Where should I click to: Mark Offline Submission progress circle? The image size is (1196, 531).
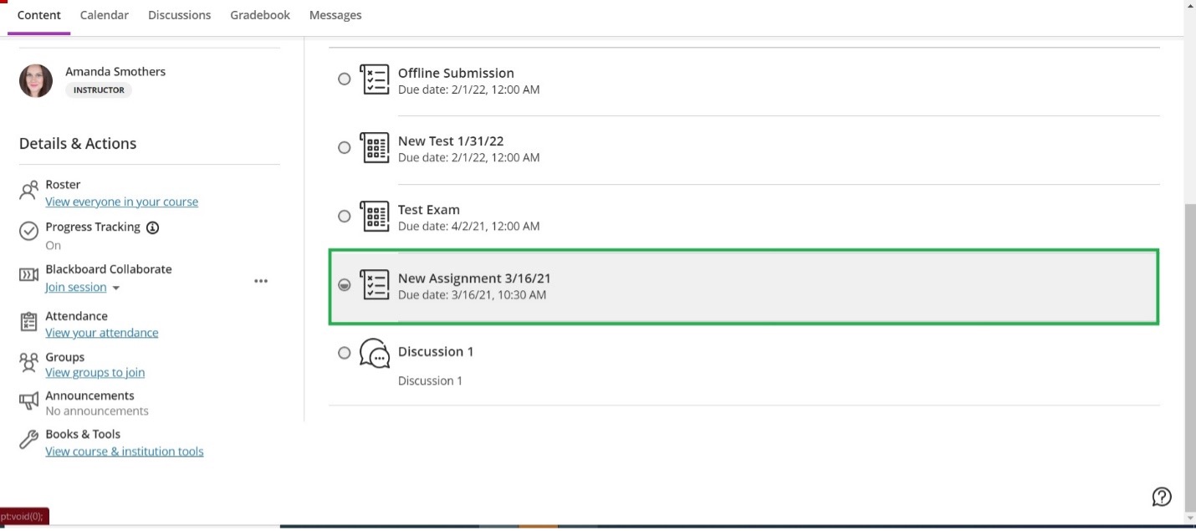[344, 79]
